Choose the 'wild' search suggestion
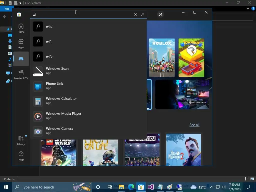This screenshot has width=256, height=192. [x=88, y=26]
